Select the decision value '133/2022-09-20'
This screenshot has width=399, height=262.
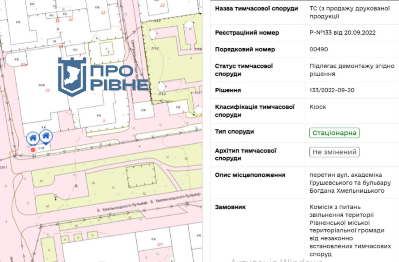pos(332,90)
